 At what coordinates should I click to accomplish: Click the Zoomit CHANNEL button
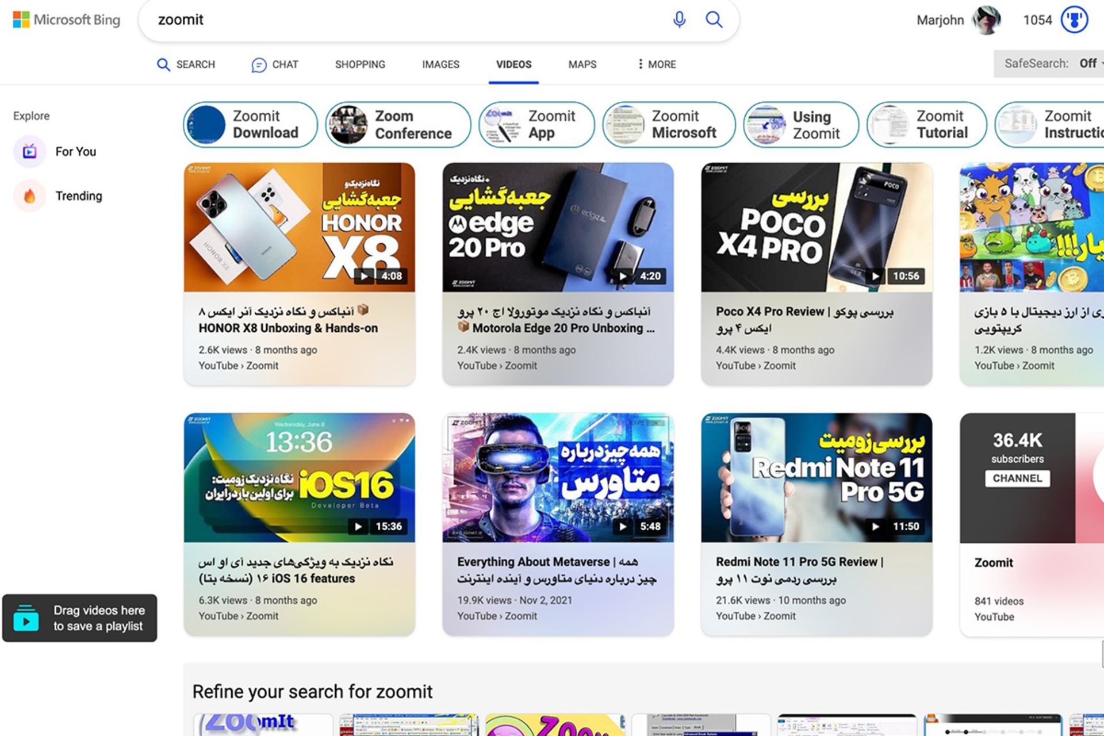[1017, 478]
